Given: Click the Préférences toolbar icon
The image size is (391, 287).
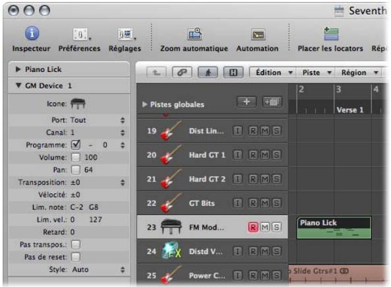Looking at the screenshot, I should tap(81, 34).
